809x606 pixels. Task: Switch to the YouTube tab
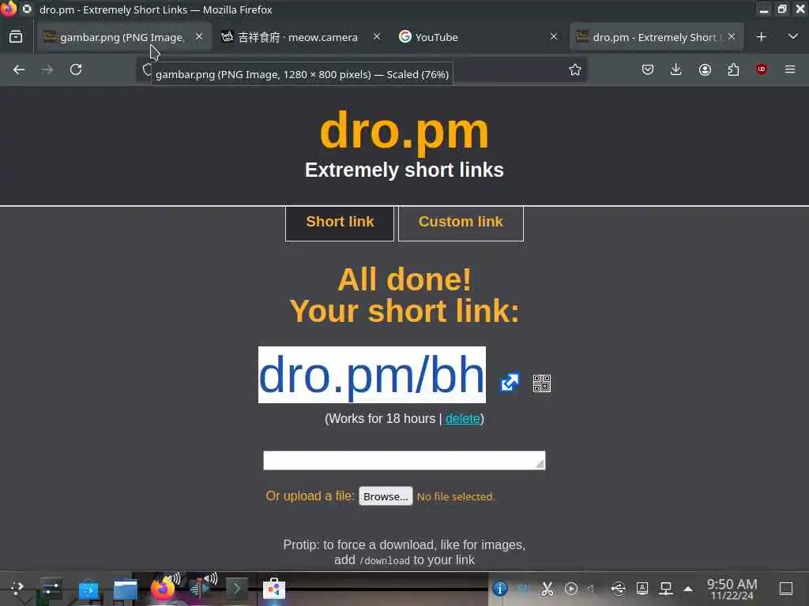477,37
